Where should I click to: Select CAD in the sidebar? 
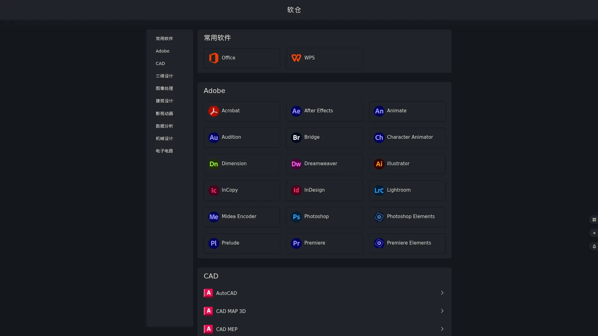pos(160,63)
